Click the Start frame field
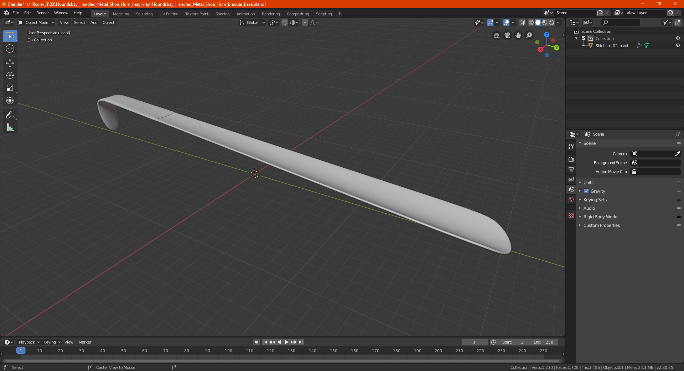 (513, 342)
